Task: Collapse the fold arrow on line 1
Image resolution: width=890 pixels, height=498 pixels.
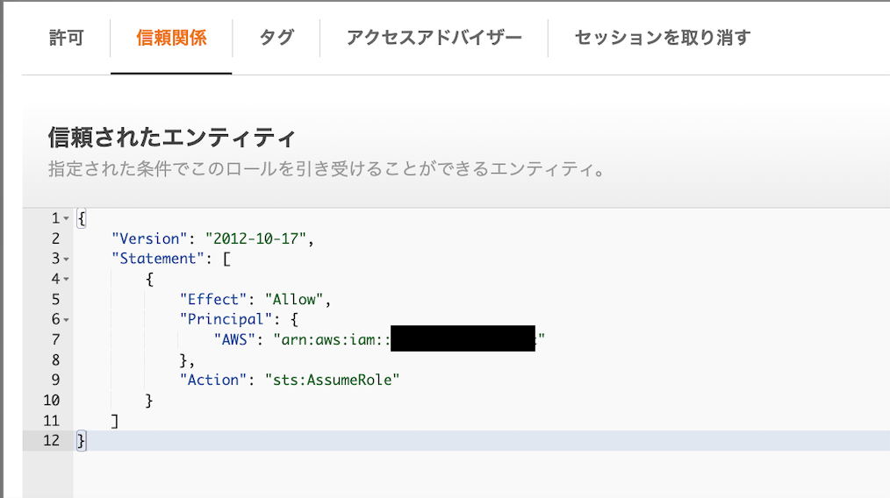Action: (x=67, y=218)
